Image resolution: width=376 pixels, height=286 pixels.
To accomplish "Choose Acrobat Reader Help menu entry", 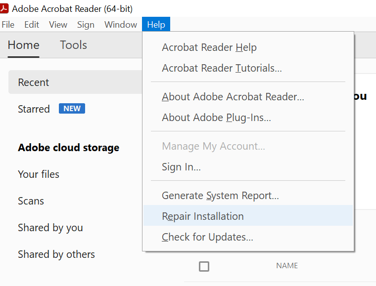I will point(209,47).
